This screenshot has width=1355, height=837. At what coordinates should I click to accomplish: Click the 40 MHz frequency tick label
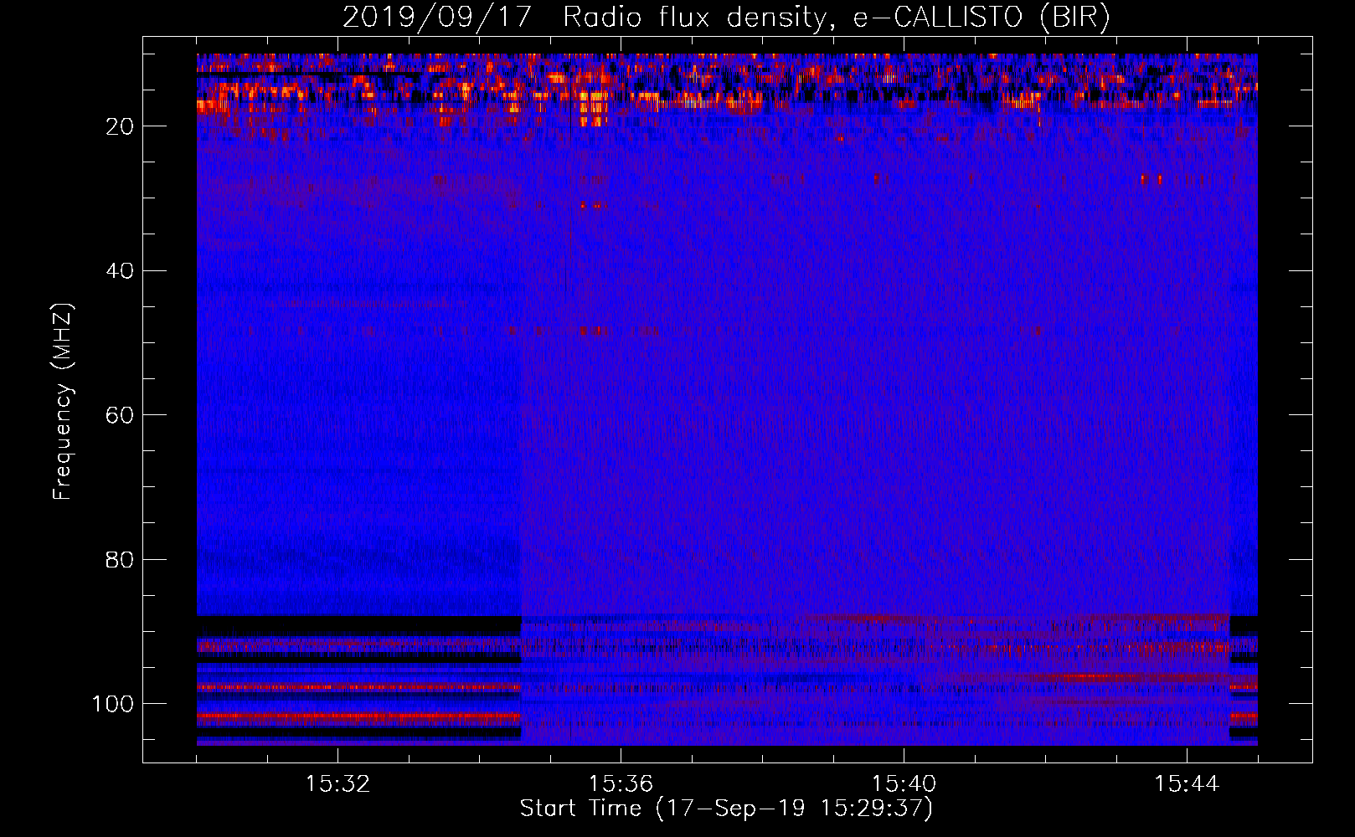(x=121, y=271)
